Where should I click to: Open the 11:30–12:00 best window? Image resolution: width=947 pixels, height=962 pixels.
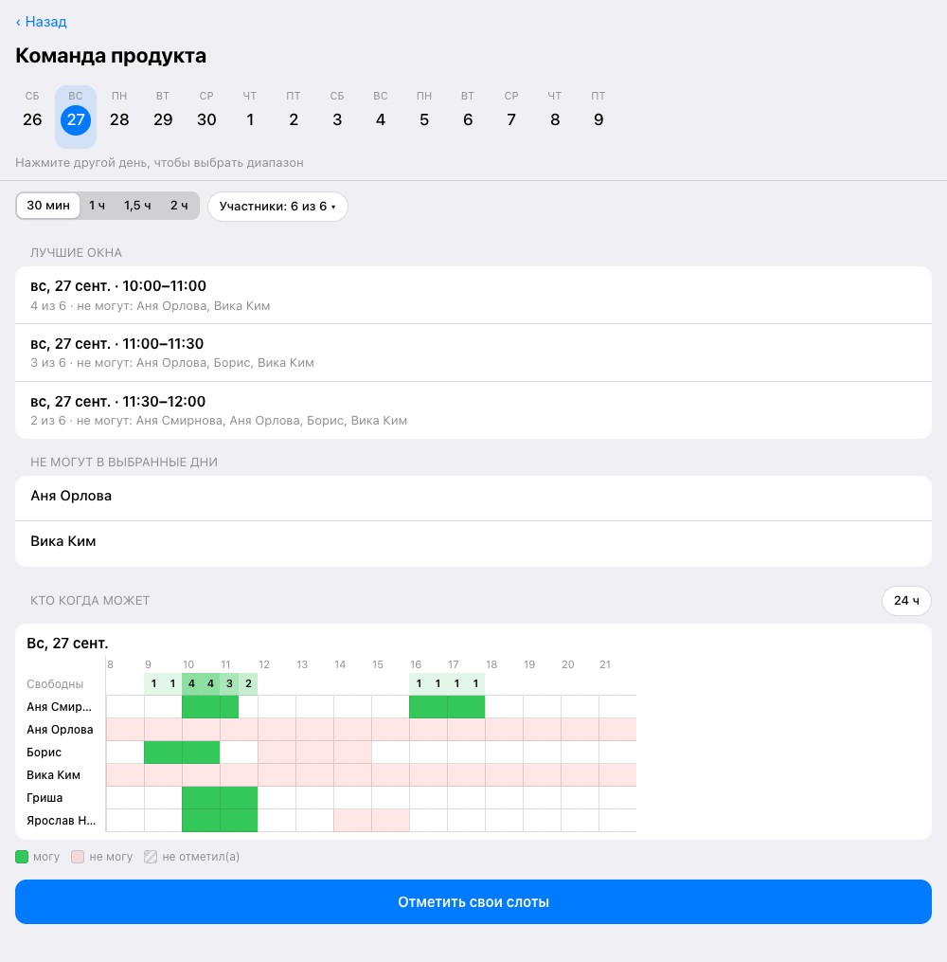pyautogui.click(x=473, y=410)
